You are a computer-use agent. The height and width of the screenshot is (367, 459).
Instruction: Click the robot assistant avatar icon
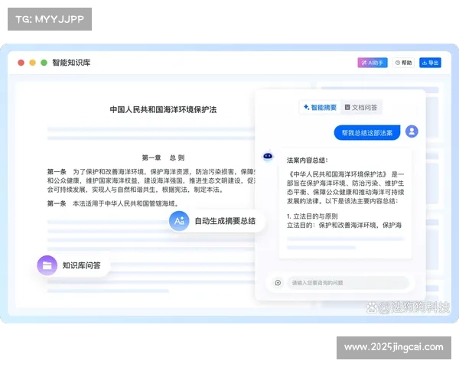pos(268,156)
